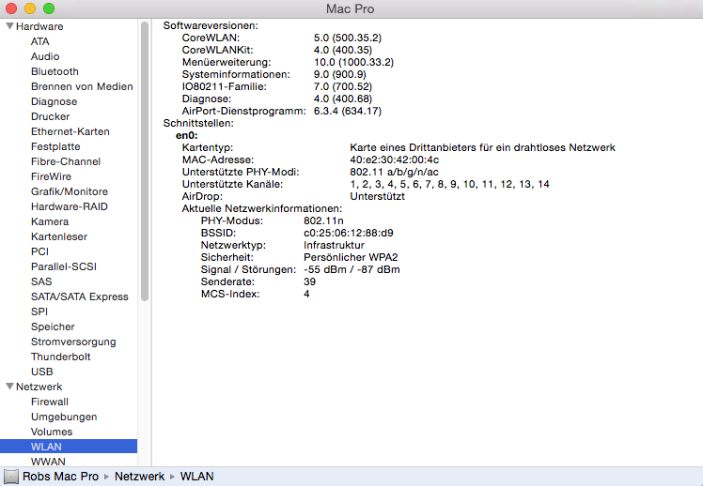Image resolution: width=703 pixels, height=486 pixels.
Task: Select SAS in the sidebar
Action: pyautogui.click(x=41, y=281)
